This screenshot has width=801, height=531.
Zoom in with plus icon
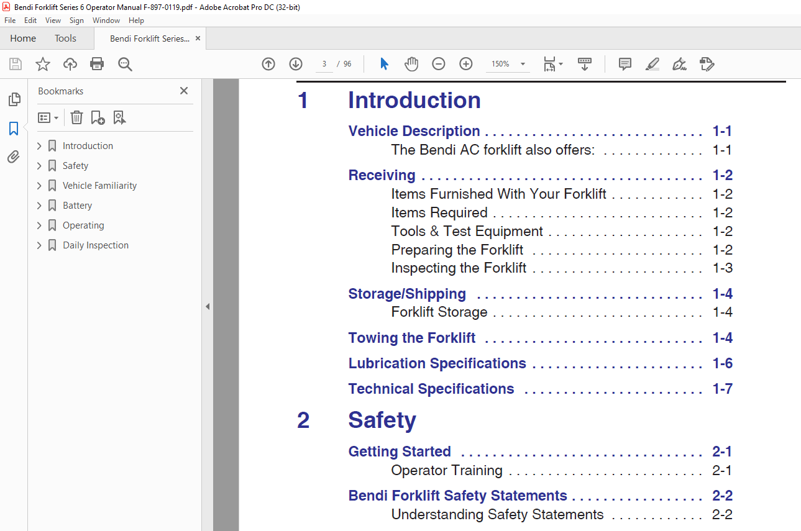466,64
